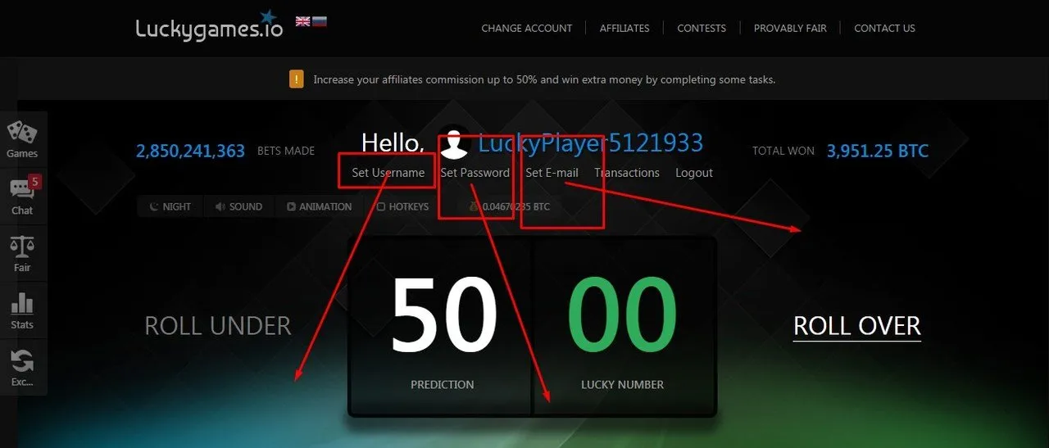Image resolution: width=1049 pixels, height=448 pixels.
Task: Open the Stats bar chart sidebar icon
Action: 22,303
